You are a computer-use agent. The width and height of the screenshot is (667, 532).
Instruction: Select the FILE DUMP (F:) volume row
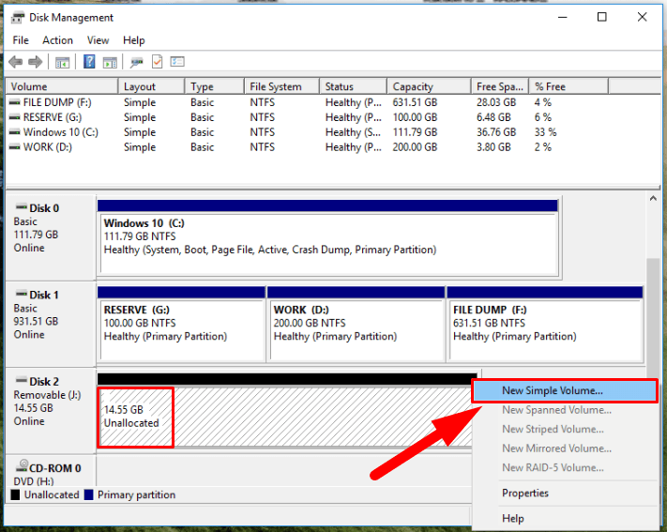pyautogui.click(x=306, y=102)
